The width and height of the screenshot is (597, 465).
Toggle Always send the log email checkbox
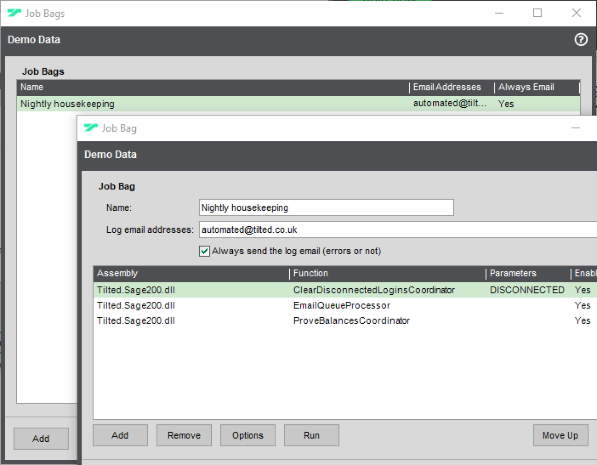204,251
